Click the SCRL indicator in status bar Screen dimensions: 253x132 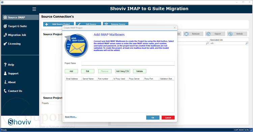coord(247,130)
